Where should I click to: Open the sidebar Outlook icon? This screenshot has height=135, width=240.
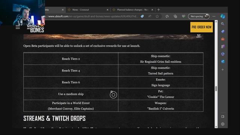[223, 61]
